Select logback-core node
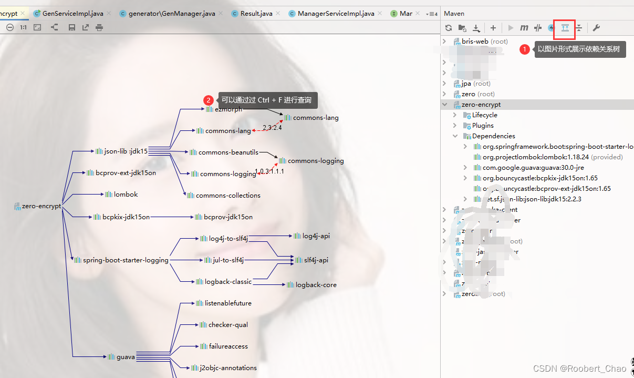This screenshot has height=378, width=634. tap(312, 284)
